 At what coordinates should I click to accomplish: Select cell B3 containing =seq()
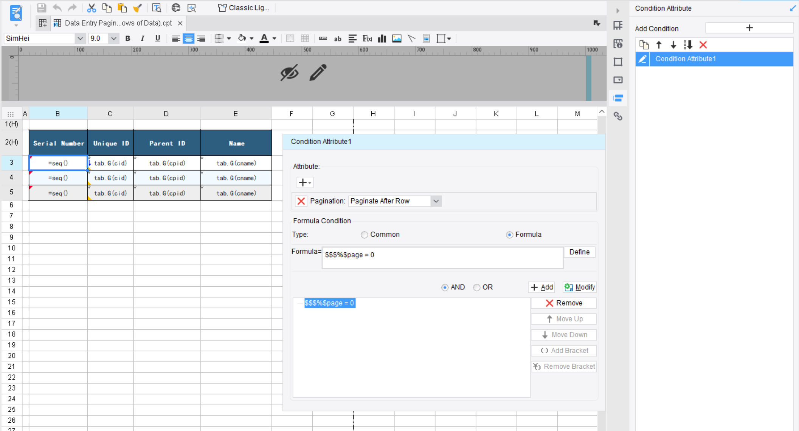(58, 163)
